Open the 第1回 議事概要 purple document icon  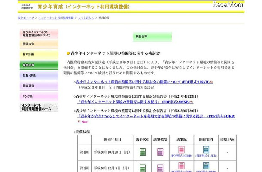point(160,152)
